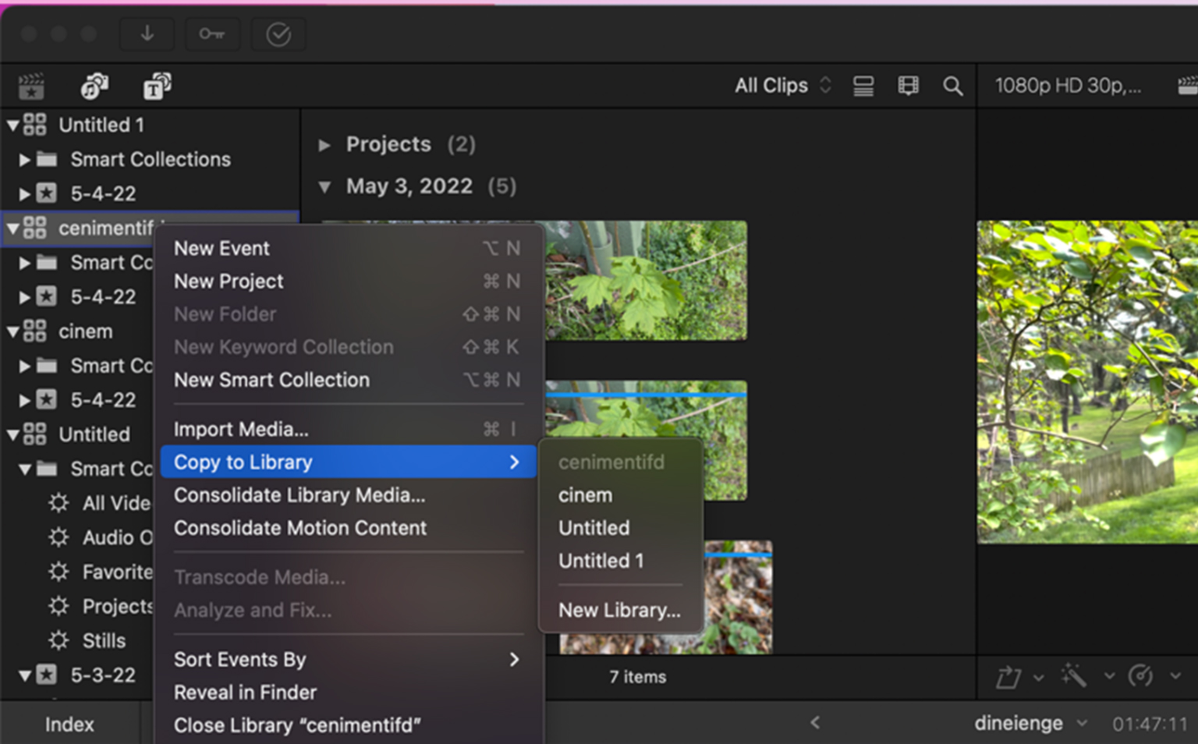Select the first leaf clip thumbnail
This screenshot has width=1198, height=744.
(x=646, y=281)
